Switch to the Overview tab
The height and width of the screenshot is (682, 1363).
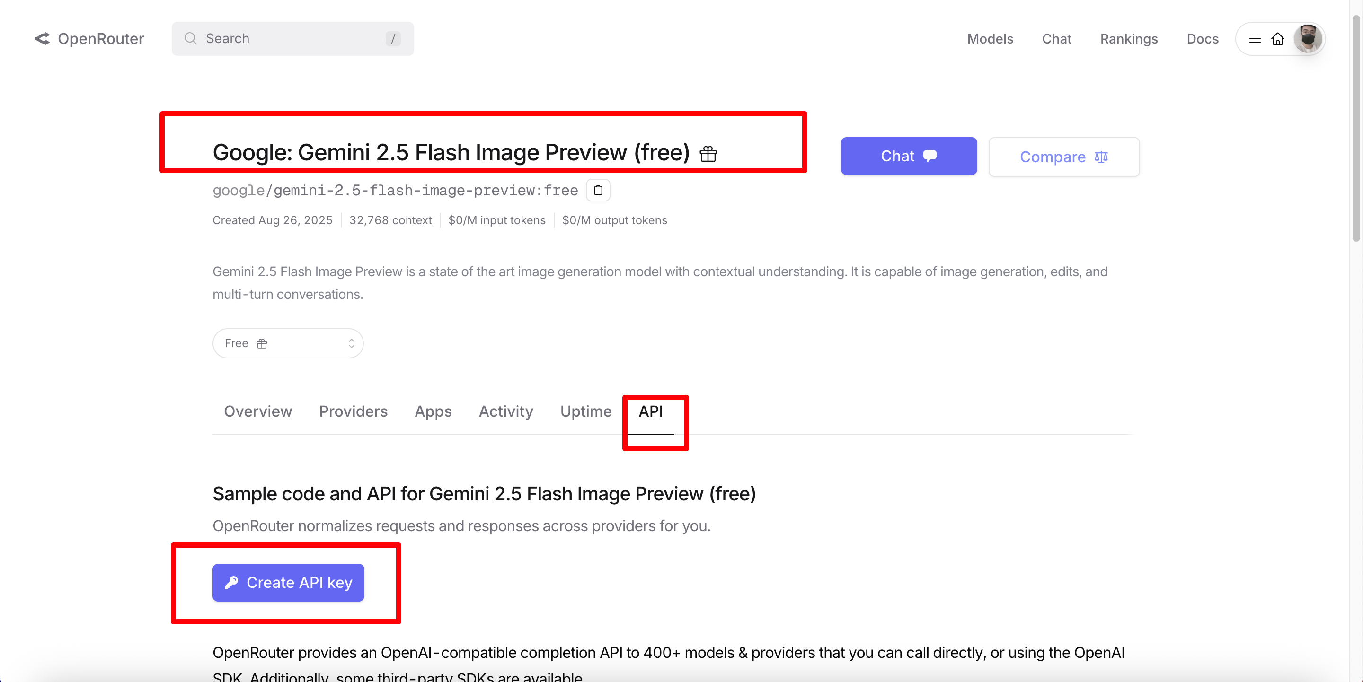[x=257, y=411]
